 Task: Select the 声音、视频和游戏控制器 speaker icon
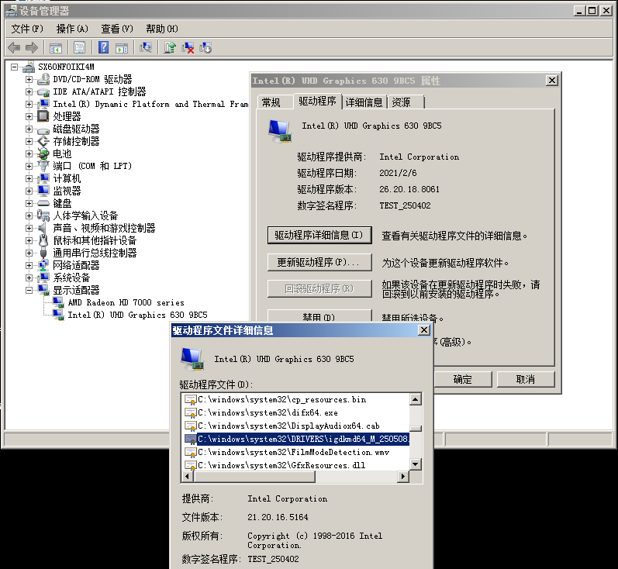43,228
